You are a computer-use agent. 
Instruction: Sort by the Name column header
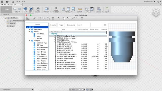click(x=63, y=29)
